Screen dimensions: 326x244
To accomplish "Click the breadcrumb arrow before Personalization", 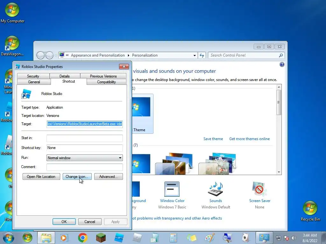I will 129,55.
